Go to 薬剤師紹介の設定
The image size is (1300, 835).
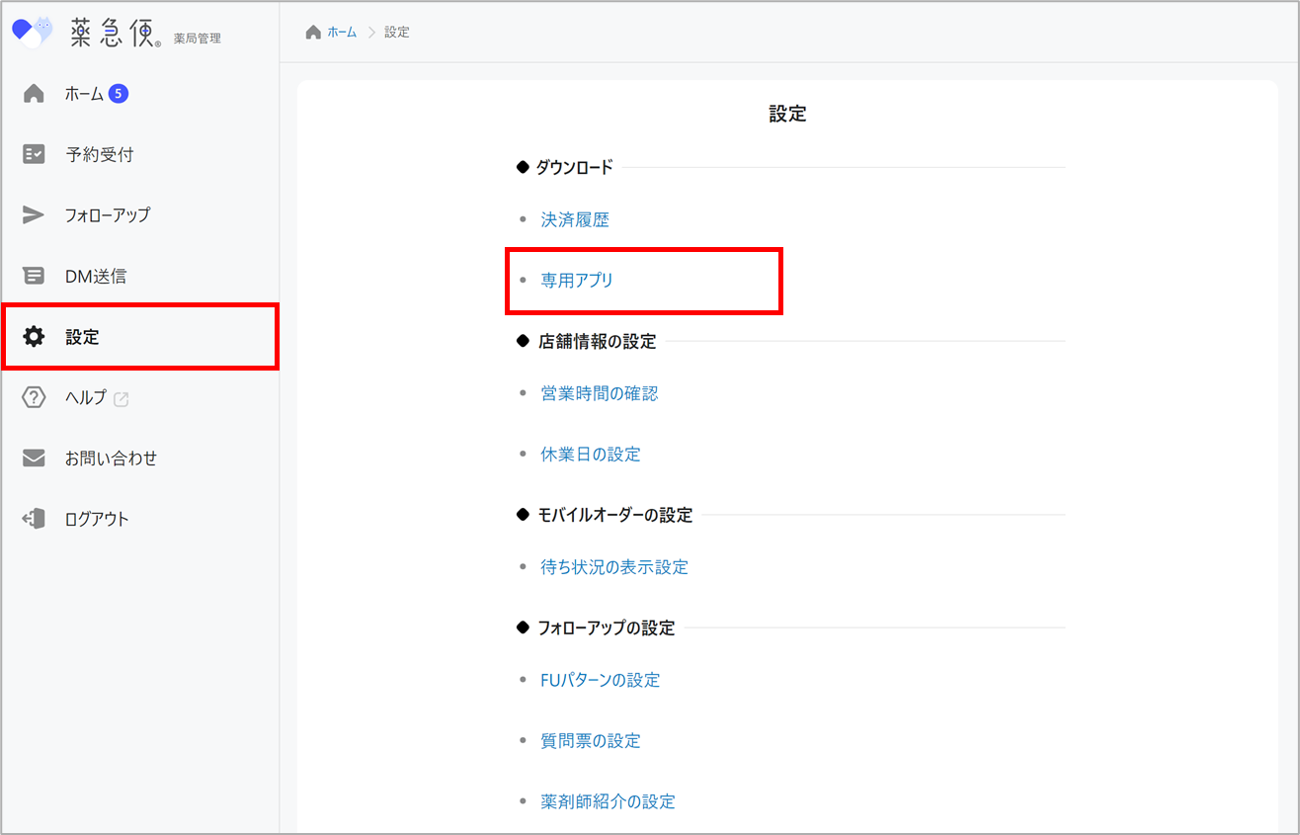[608, 801]
